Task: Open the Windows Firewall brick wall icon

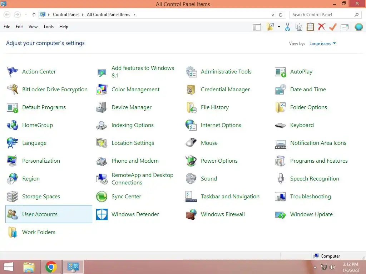Action: click(191, 214)
